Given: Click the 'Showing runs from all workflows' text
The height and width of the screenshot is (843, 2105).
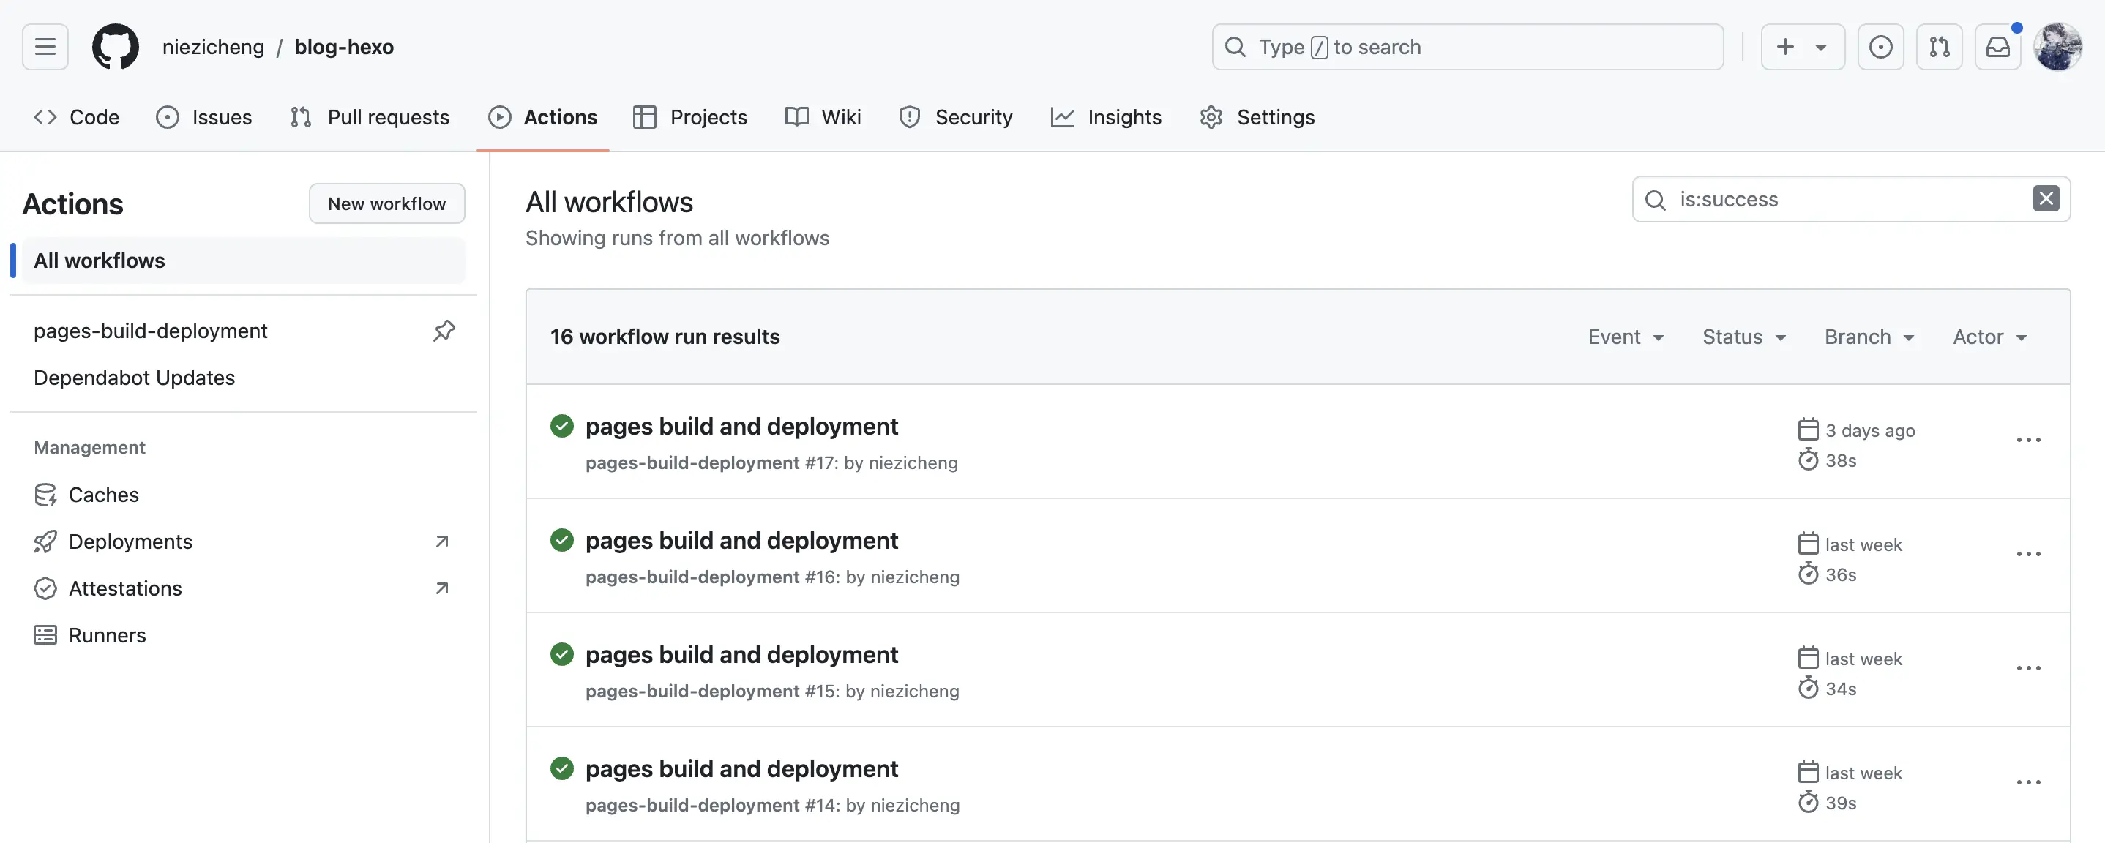Looking at the screenshot, I should tap(676, 239).
